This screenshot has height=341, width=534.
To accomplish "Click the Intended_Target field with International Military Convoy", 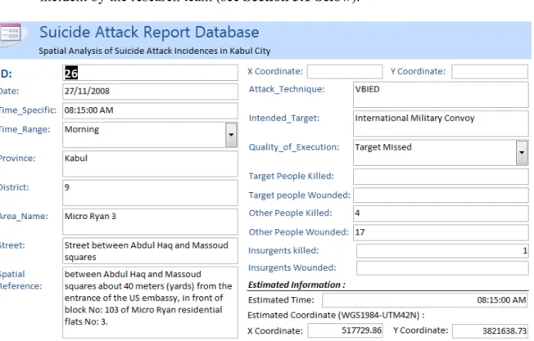I will pos(441,123).
